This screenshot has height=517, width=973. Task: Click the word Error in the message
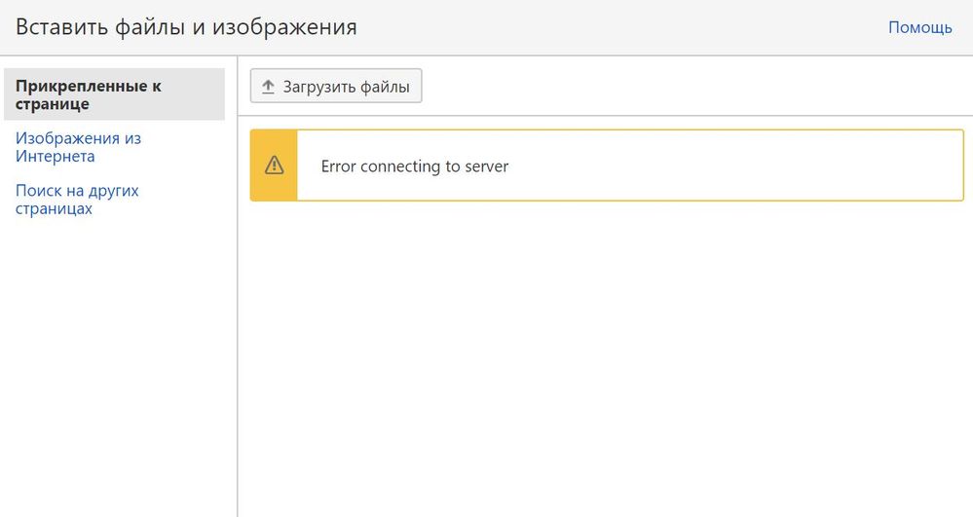click(x=339, y=166)
